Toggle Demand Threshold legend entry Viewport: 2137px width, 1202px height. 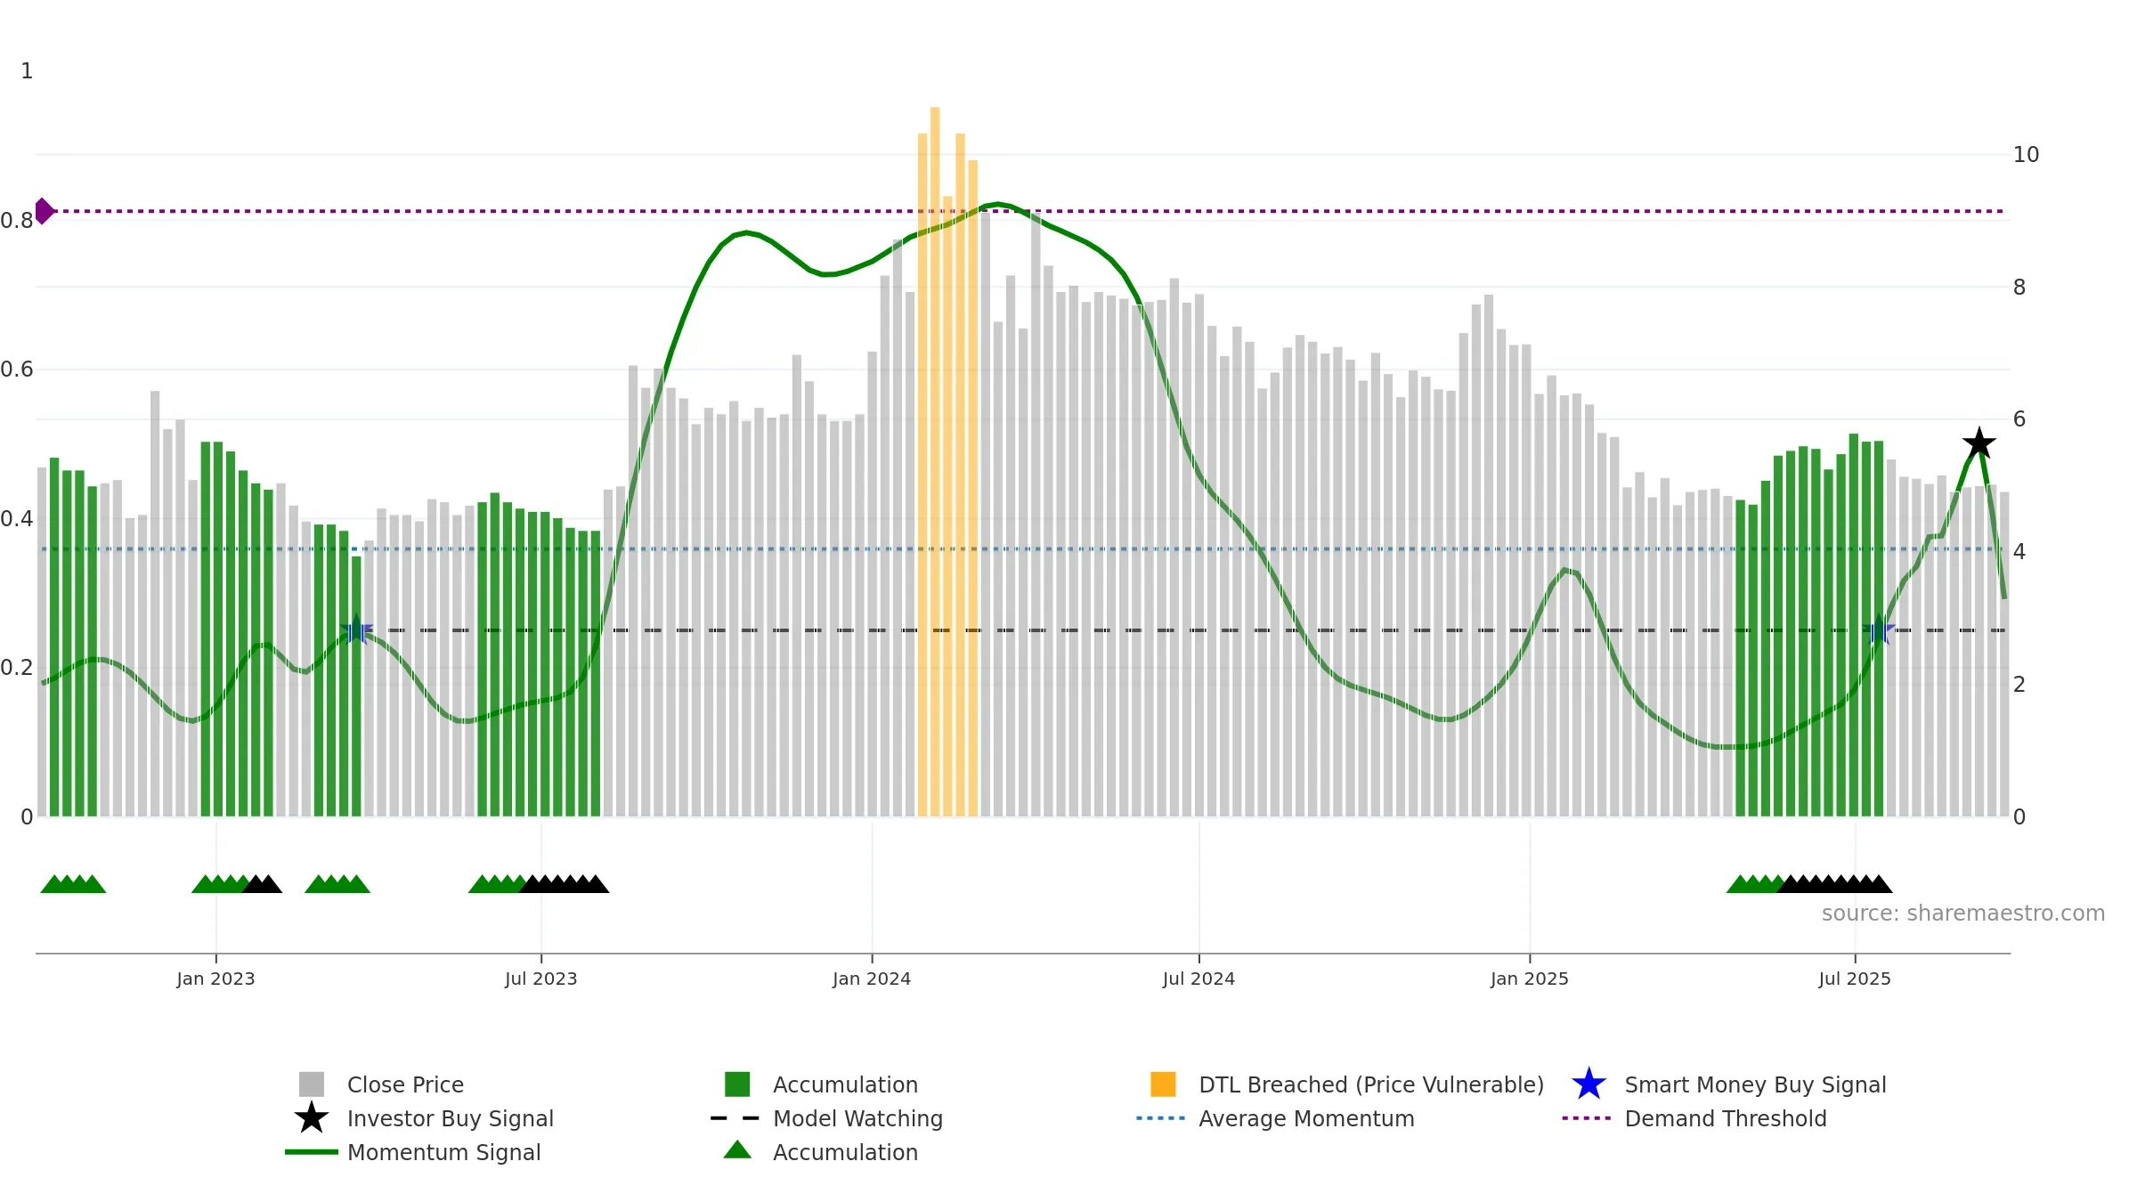click(x=1694, y=1118)
